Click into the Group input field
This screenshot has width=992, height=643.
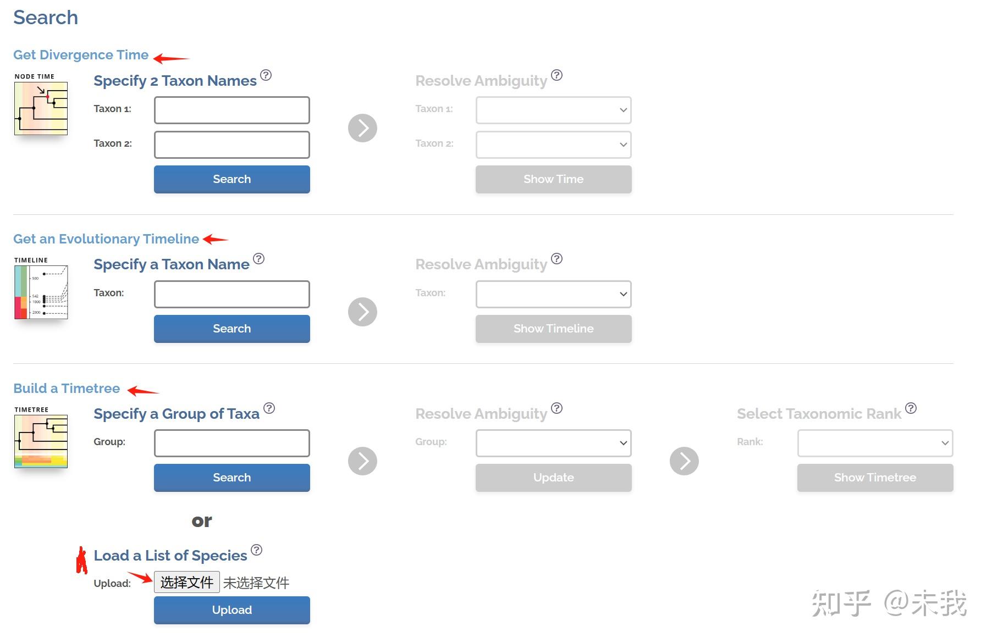232,443
